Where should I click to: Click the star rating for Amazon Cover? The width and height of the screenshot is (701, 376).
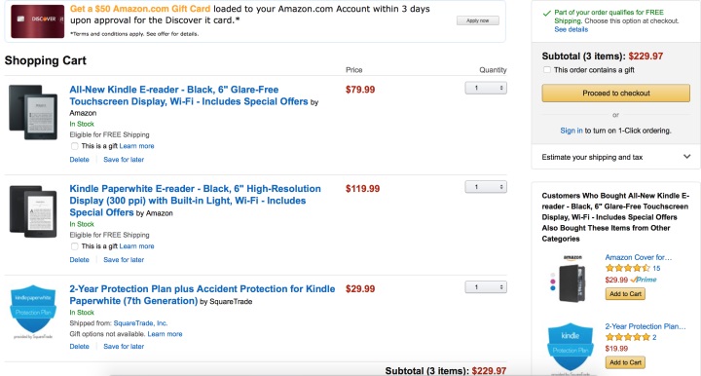[x=628, y=268]
